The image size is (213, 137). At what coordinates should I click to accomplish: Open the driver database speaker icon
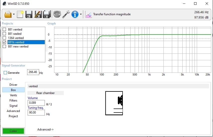coord(57,14)
